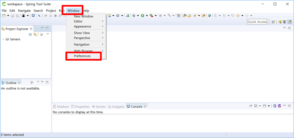The width and height of the screenshot is (294, 138).
Task: Open the Outline view menu triangle
Action: click(x=38, y=82)
